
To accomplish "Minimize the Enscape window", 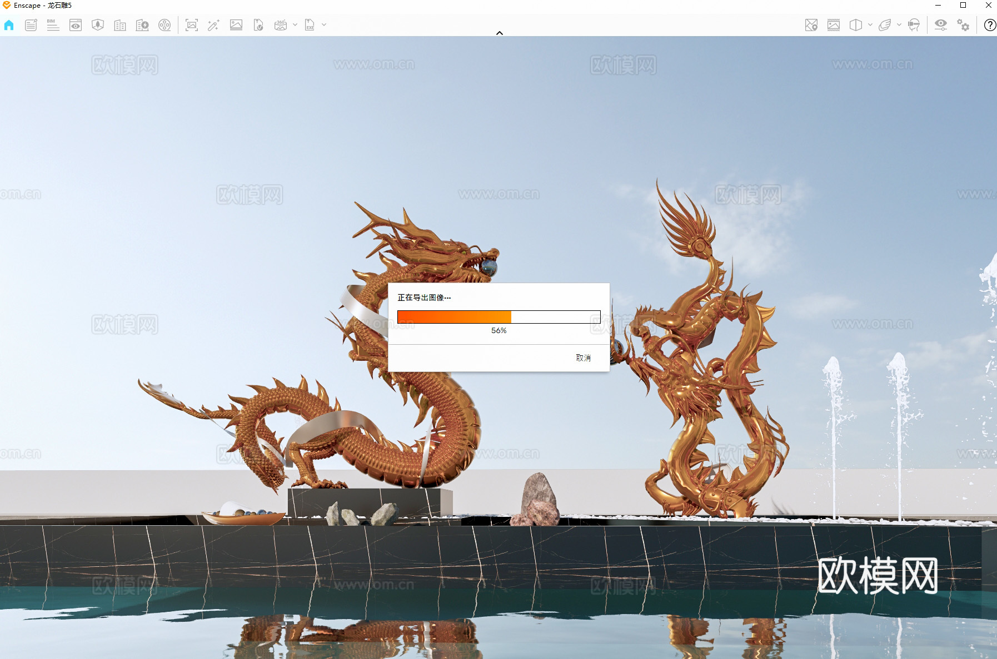I will click(x=938, y=5).
